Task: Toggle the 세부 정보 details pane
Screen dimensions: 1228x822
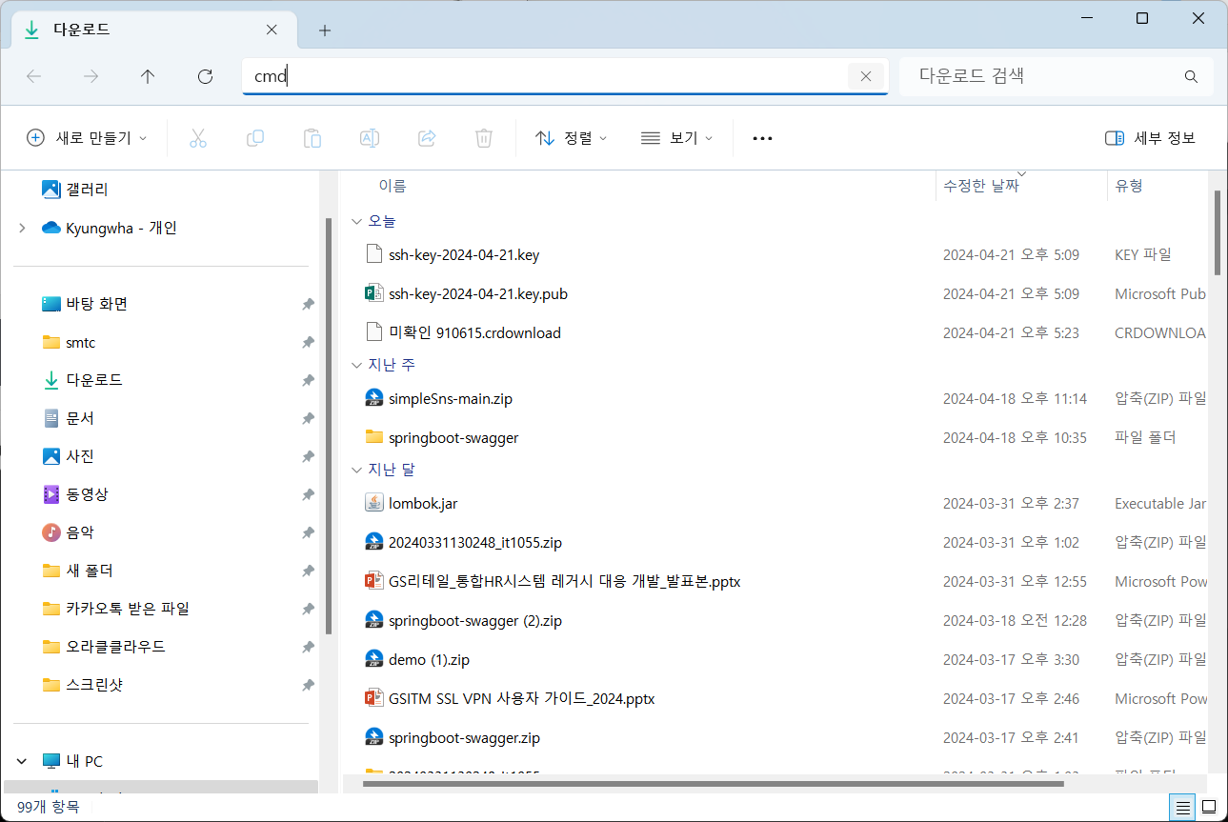Action: (1150, 138)
